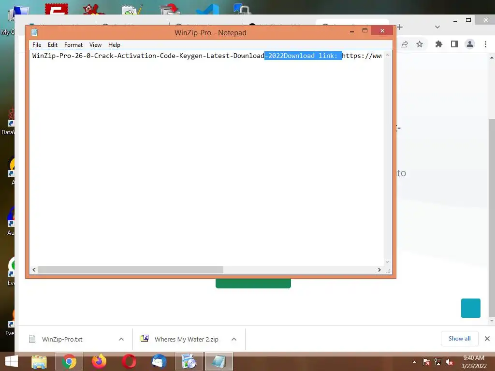
Task: Click the Notepad vertical scroll down arrow
Action: [387, 262]
